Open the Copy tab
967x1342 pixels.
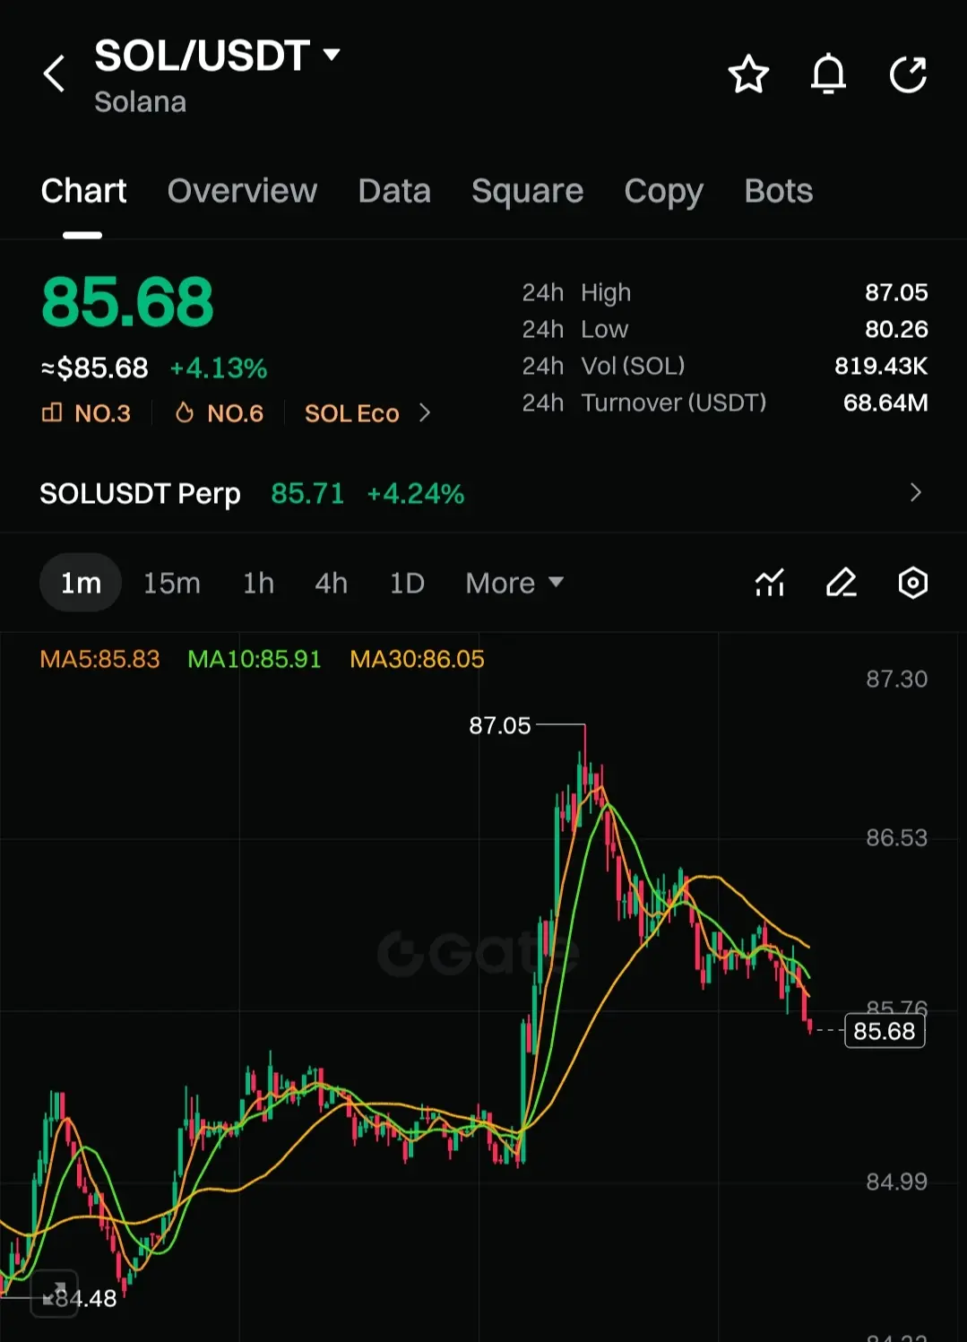tap(663, 191)
